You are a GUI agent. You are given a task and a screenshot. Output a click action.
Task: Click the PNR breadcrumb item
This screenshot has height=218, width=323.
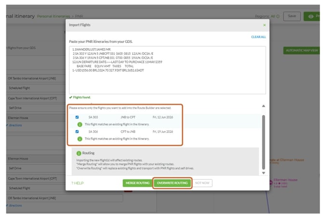[x=79, y=16]
